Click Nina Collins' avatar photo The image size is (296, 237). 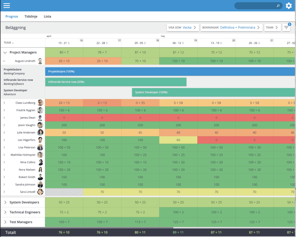tap(40, 162)
